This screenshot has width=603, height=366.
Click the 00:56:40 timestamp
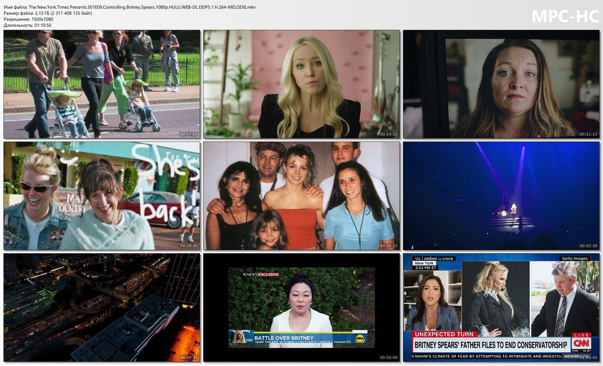(x=389, y=358)
